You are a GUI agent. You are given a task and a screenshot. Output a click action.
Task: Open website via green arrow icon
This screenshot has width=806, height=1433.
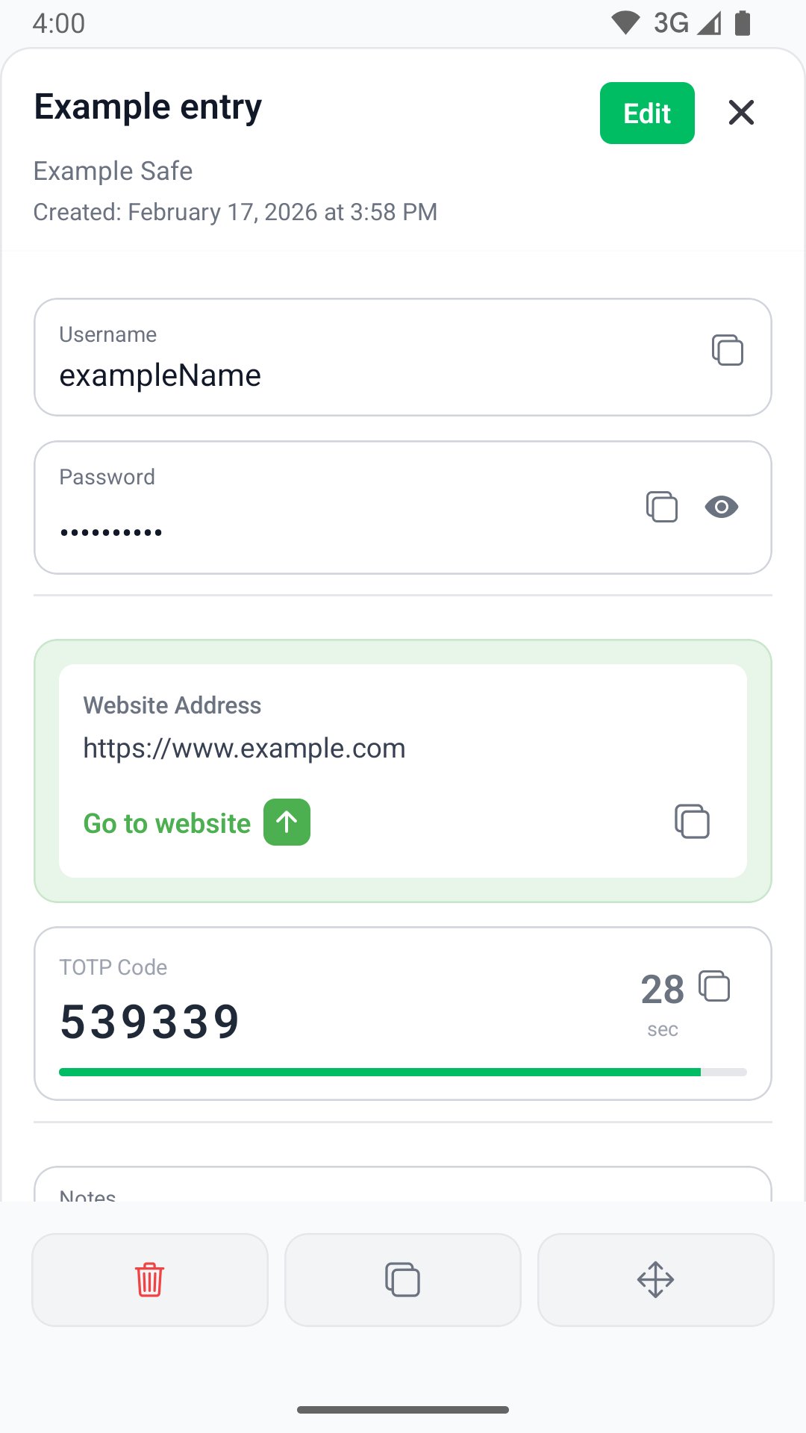287,822
